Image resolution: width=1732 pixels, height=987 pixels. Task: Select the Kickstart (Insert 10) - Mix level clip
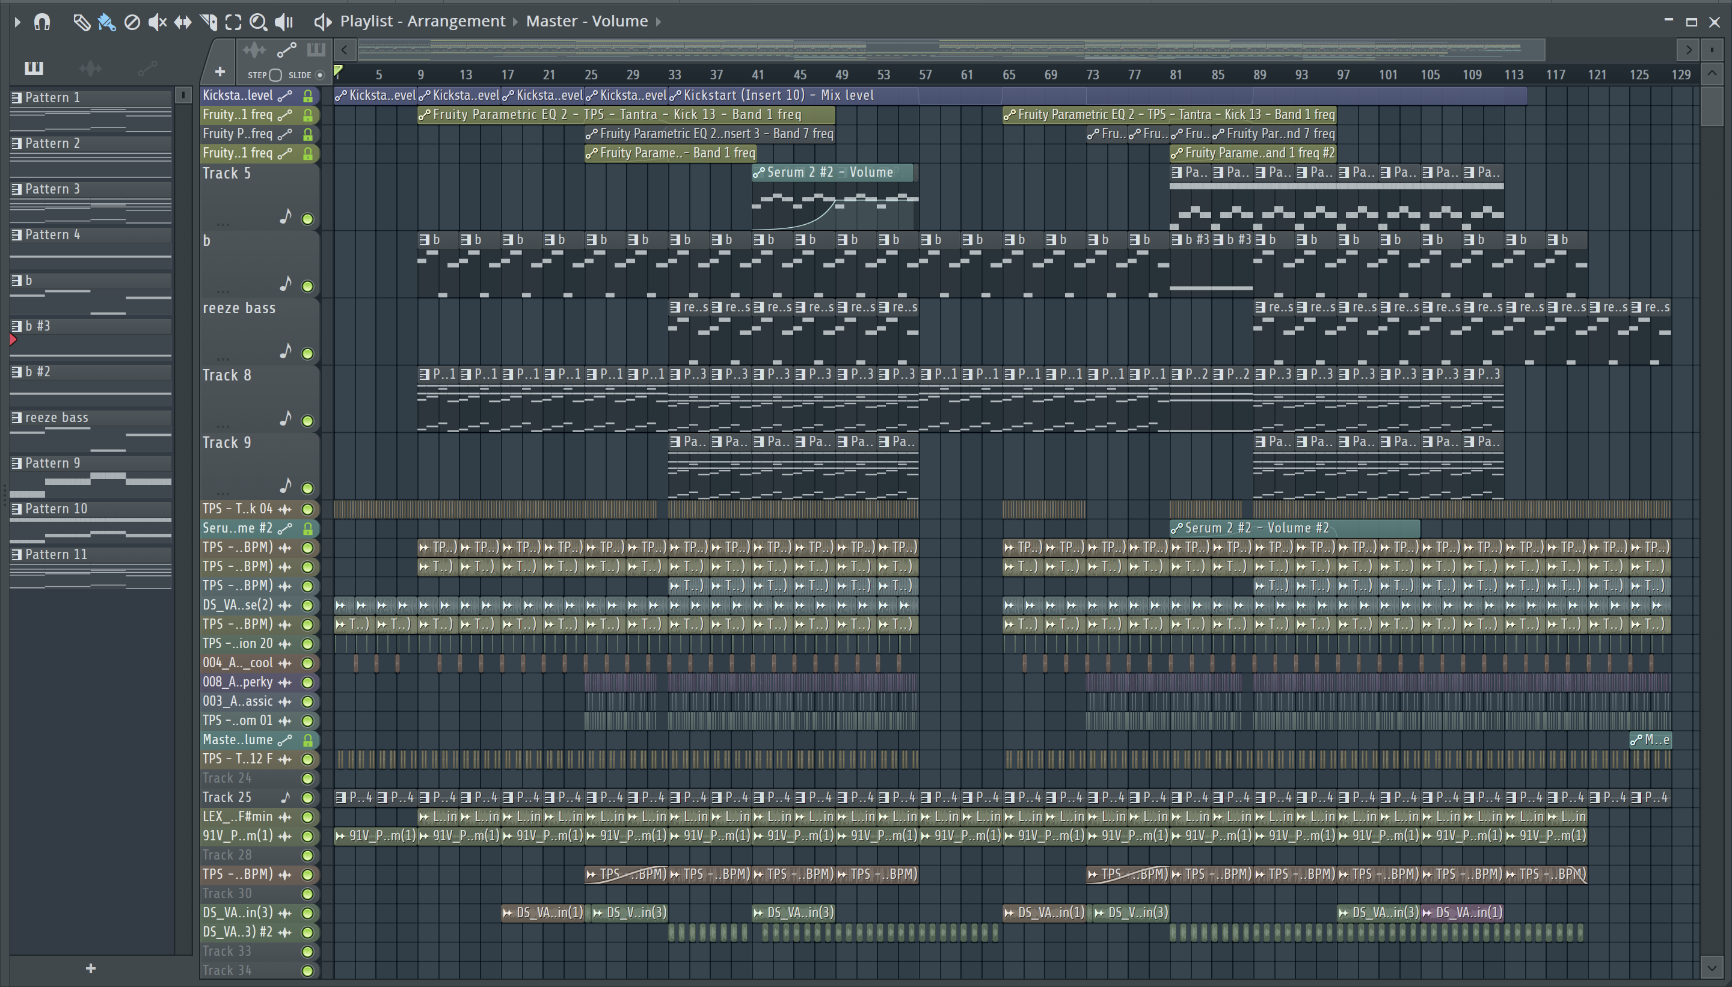tap(1098, 96)
